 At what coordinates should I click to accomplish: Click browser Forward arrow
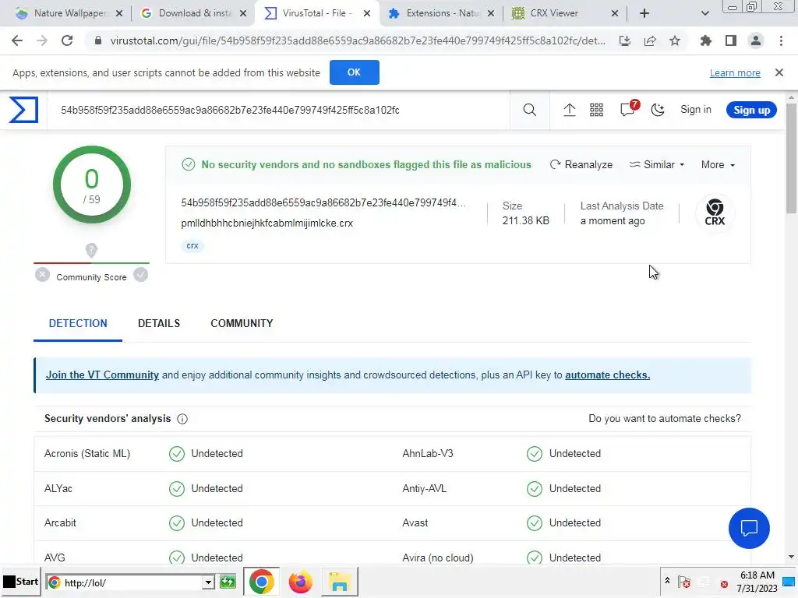42,40
